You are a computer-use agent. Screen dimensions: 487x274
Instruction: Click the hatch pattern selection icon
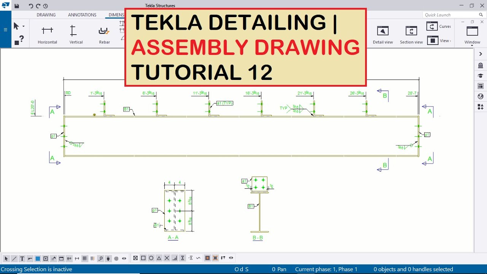click(116, 258)
